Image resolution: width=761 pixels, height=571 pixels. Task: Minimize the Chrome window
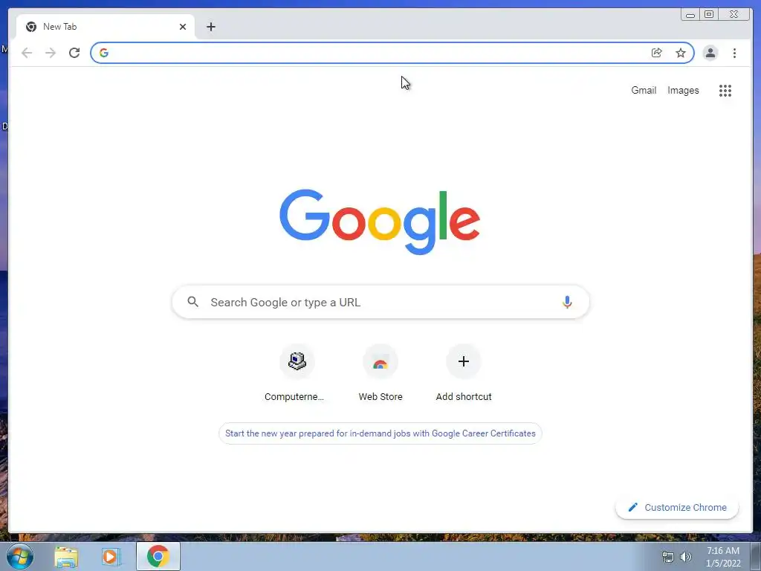click(x=690, y=15)
